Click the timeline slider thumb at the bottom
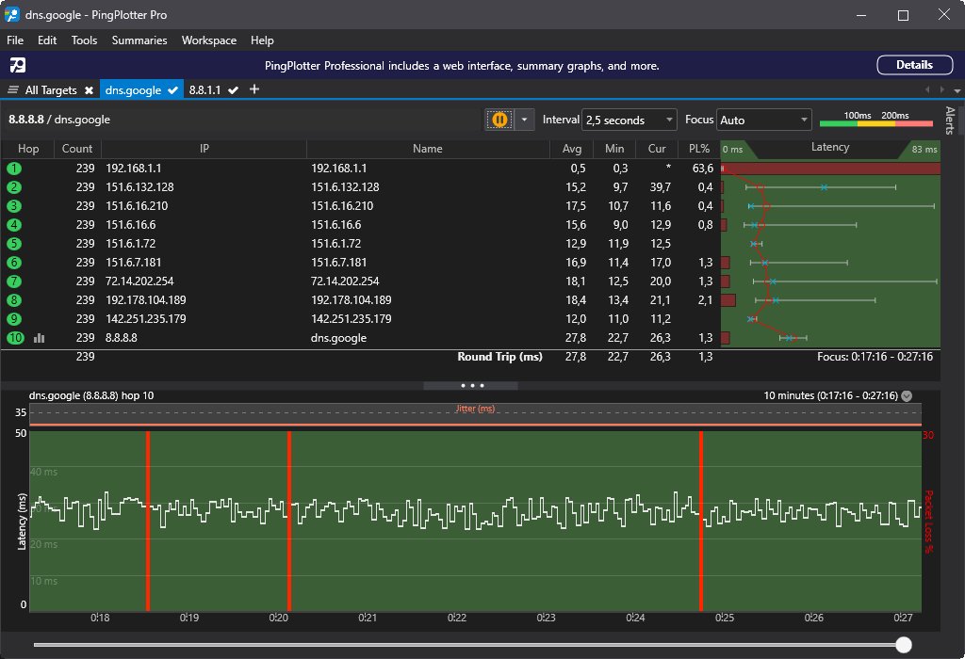 (x=904, y=644)
